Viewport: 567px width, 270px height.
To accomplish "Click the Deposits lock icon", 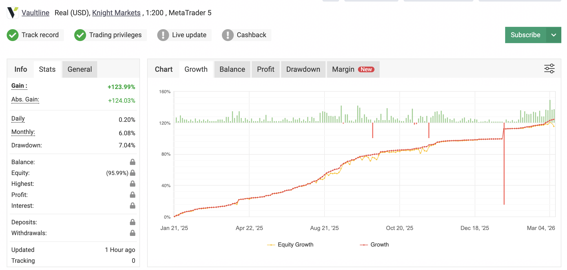I will [x=132, y=222].
